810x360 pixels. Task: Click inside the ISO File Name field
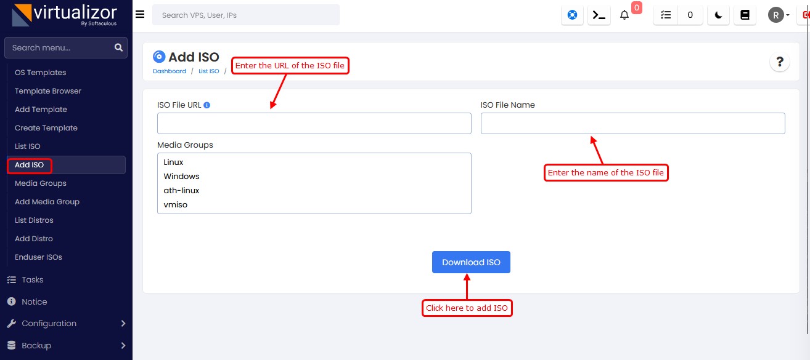[x=632, y=123]
